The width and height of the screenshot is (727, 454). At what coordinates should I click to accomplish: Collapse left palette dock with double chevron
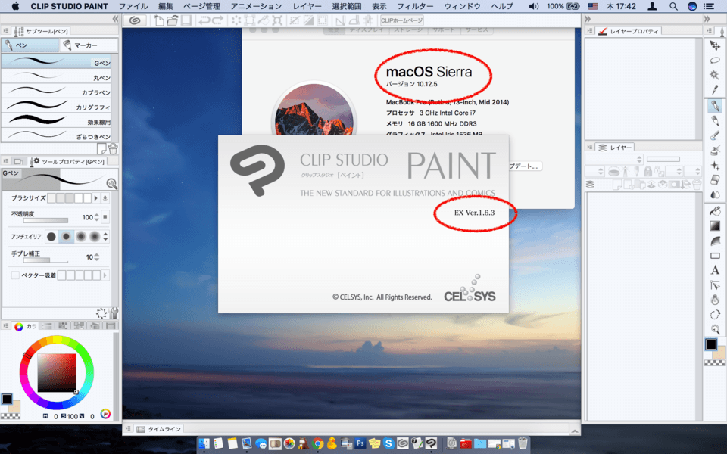pyautogui.click(x=115, y=19)
